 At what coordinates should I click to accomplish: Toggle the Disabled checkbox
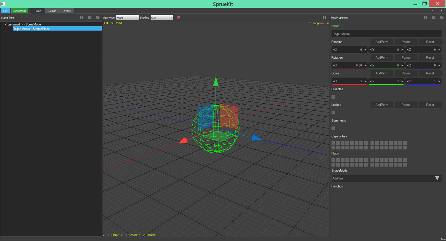point(333,97)
